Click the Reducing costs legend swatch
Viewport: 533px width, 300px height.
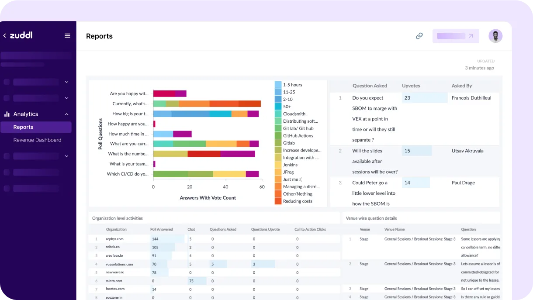click(278, 201)
